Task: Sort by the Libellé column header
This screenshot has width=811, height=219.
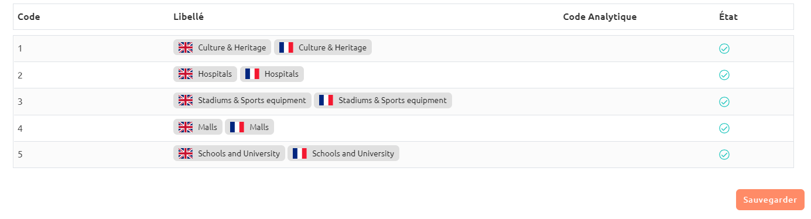Action: tap(189, 17)
